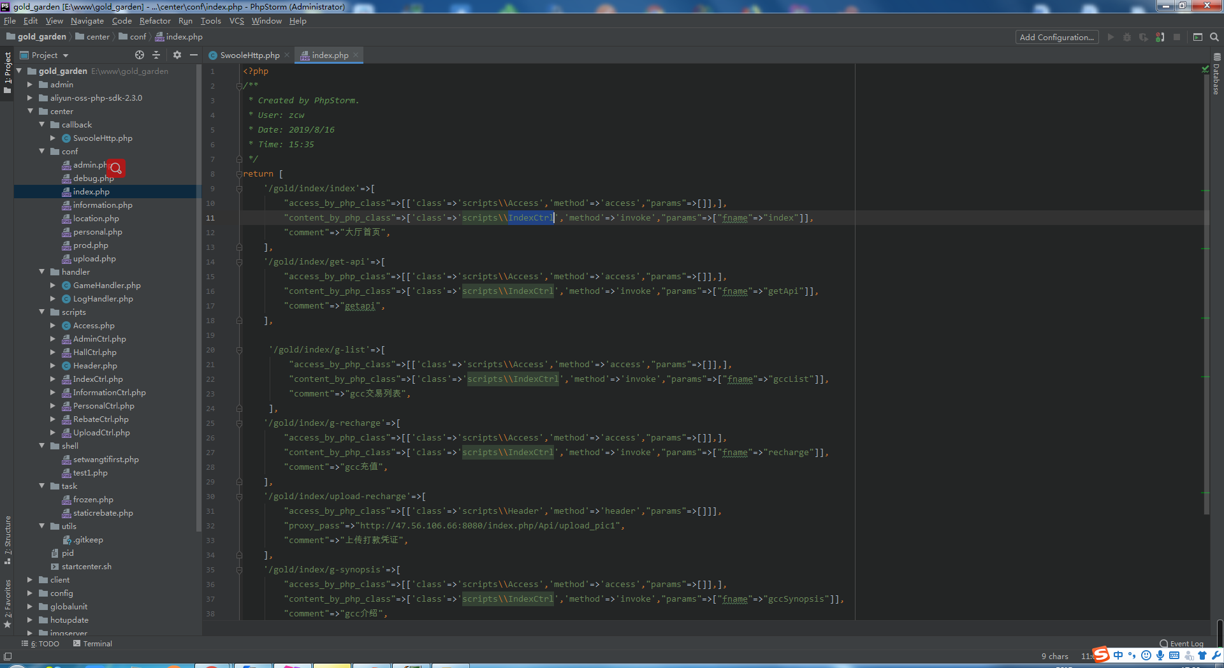Collapse the center folder

coord(30,111)
